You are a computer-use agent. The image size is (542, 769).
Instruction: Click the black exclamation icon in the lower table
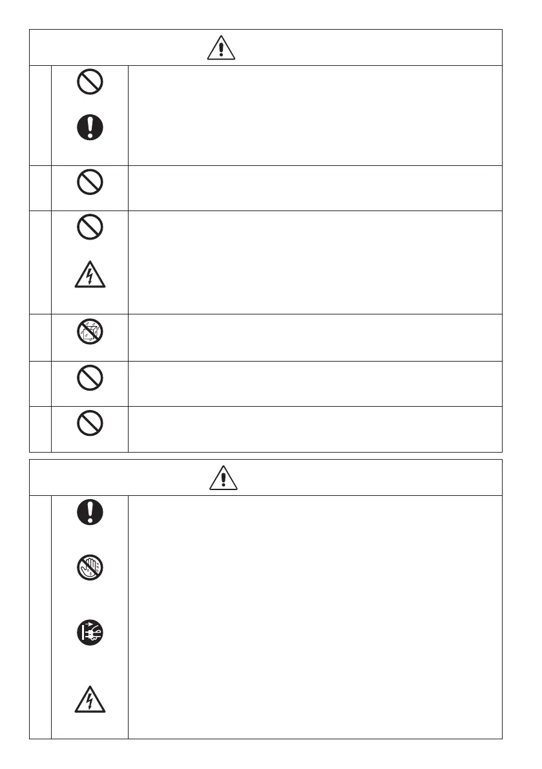tap(90, 512)
